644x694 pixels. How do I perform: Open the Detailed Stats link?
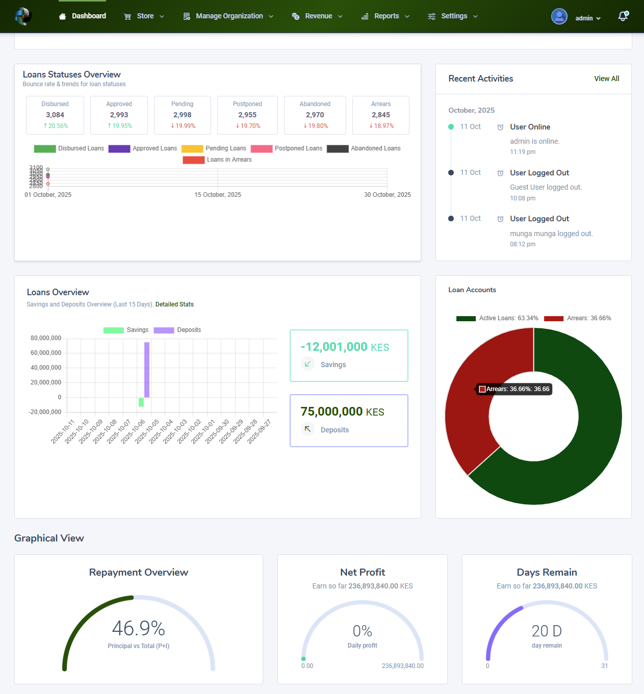pos(174,304)
